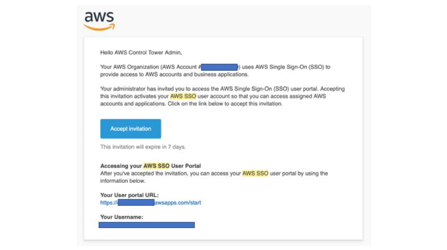Image resolution: width=447 pixels, height=250 pixels.
Task: Click the line starting 'Your administrator has invited you'
Action: [222, 89]
